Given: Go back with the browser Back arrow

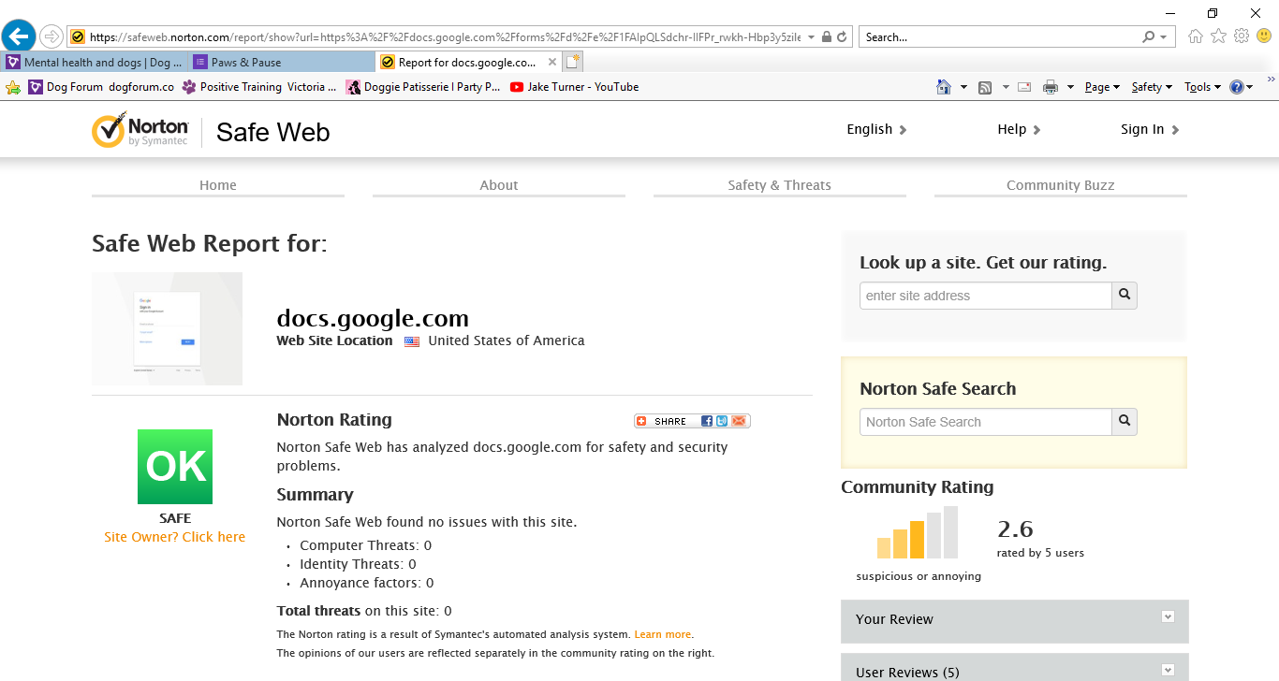Looking at the screenshot, I should pyautogui.click(x=19, y=36).
